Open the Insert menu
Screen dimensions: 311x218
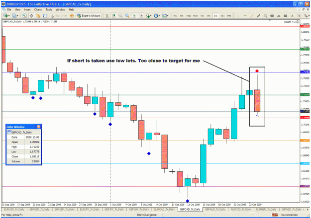click(x=27, y=9)
